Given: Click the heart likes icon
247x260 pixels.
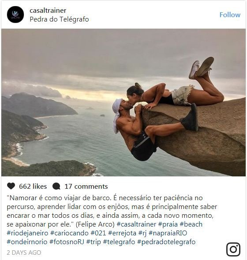Looking at the screenshot, I should (x=11, y=186).
